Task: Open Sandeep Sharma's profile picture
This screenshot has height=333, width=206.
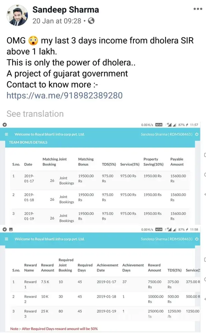Action: (17, 15)
